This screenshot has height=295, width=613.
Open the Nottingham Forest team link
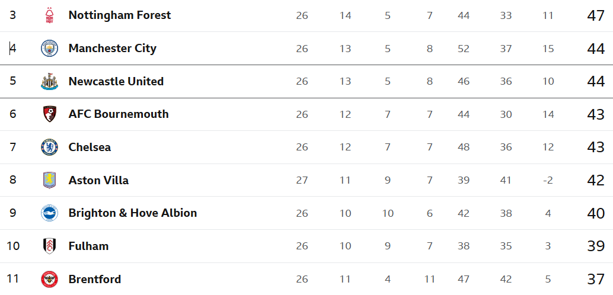120,15
